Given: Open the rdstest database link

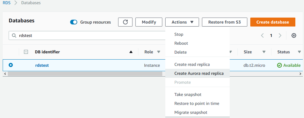Looking at the screenshot, I should [x=42, y=65].
